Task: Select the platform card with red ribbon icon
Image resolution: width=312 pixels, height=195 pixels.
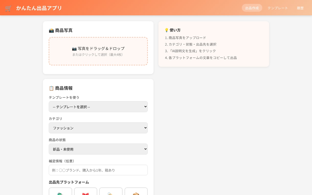Action: click(x=86, y=191)
